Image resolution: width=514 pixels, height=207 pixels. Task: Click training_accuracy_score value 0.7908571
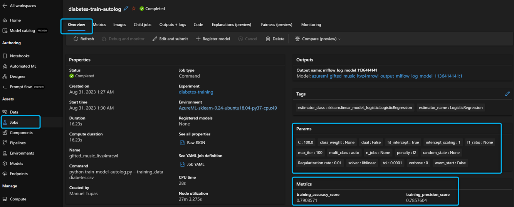307,200
